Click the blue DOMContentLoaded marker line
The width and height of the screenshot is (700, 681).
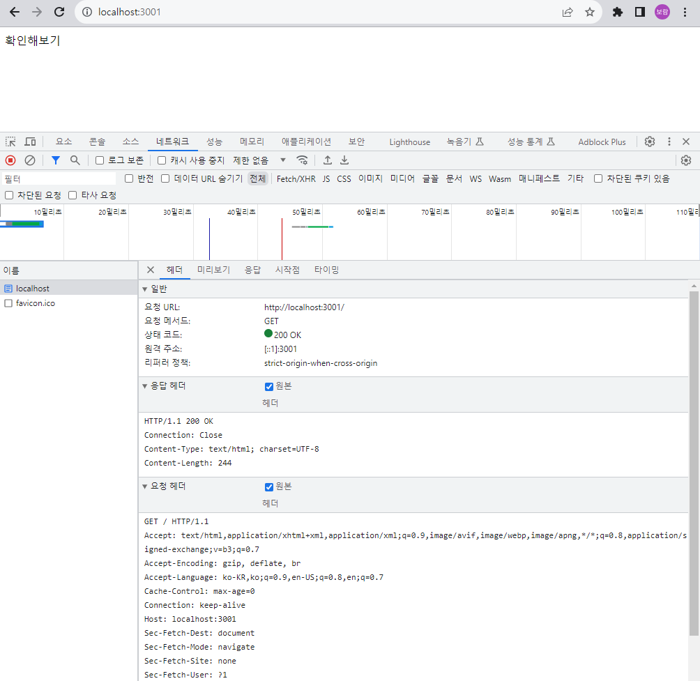[209, 239]
